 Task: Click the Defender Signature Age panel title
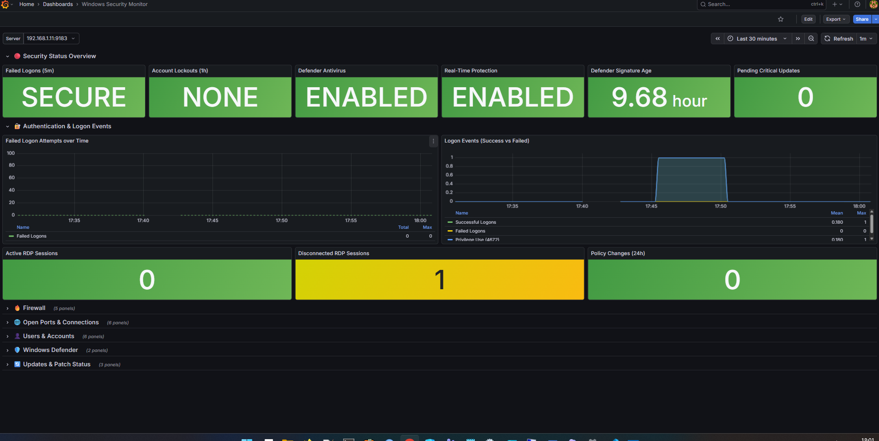(x=621, y=71)
